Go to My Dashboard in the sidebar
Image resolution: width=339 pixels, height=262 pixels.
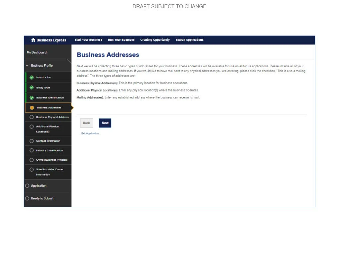[x=36, y=52]
